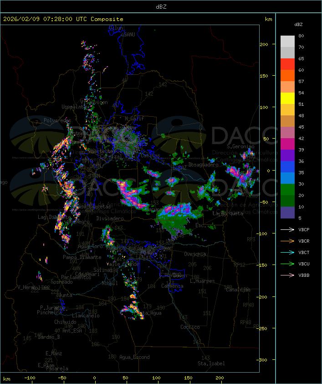Click the VBCP legend label
Viewport: 322px width, 384px height.
point(304,229)
